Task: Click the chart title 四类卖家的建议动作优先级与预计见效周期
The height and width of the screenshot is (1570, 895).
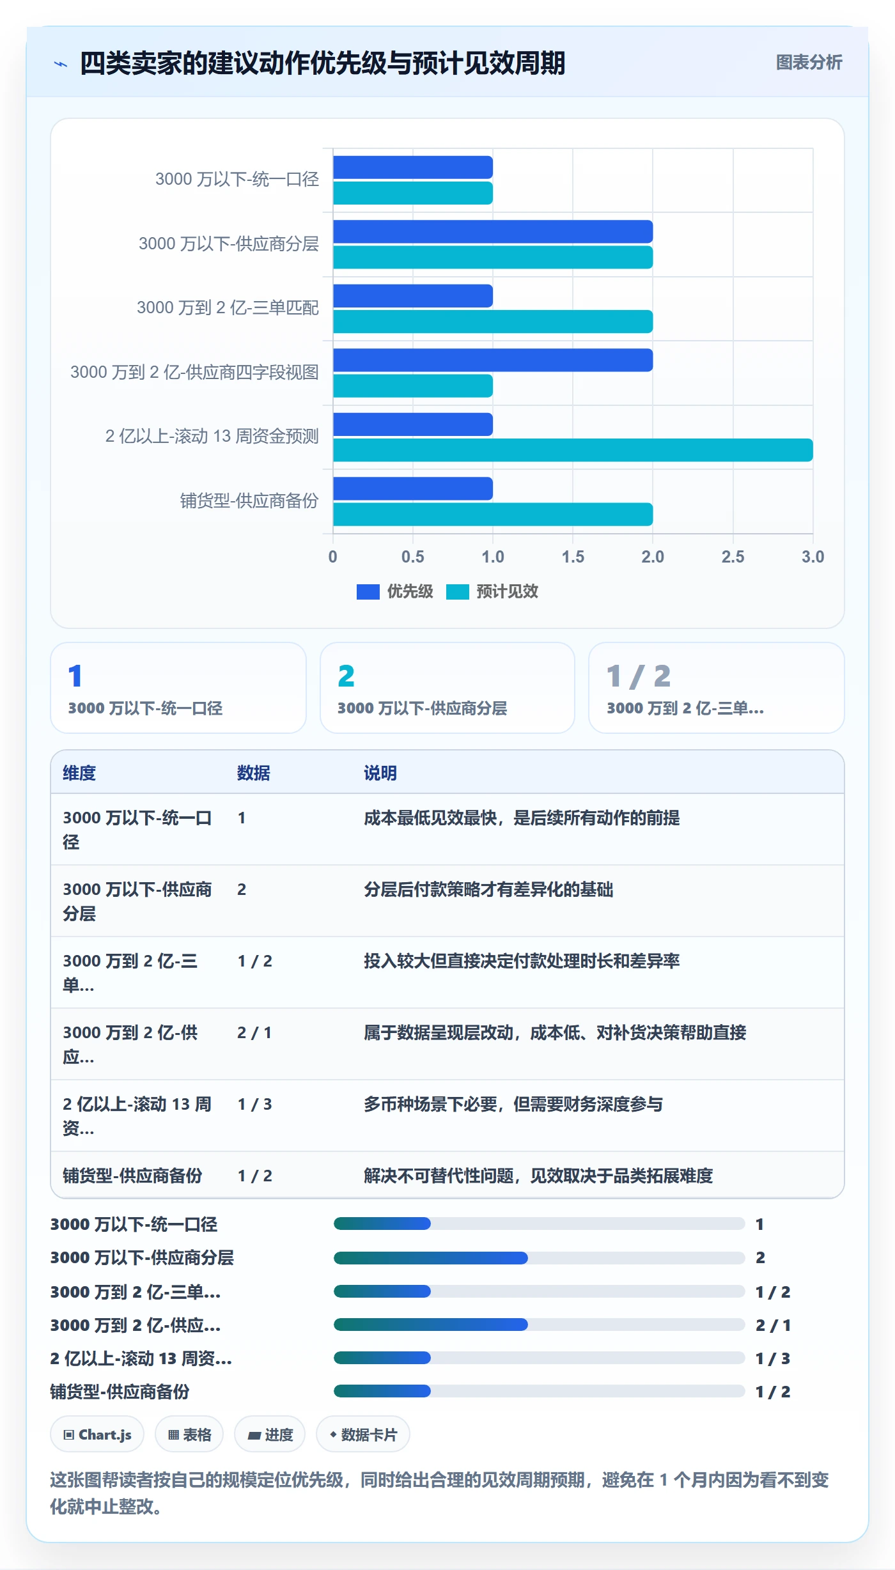Action: [x=322, y=63]
